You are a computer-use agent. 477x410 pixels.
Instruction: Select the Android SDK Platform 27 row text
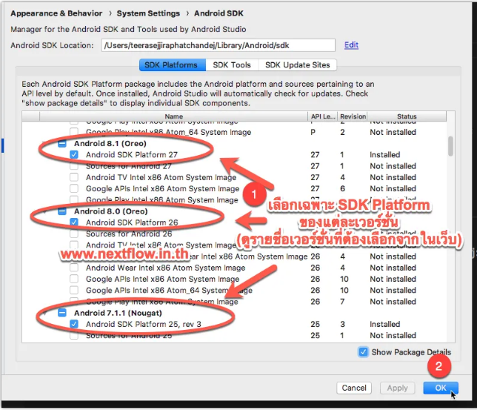pos(132,155)
